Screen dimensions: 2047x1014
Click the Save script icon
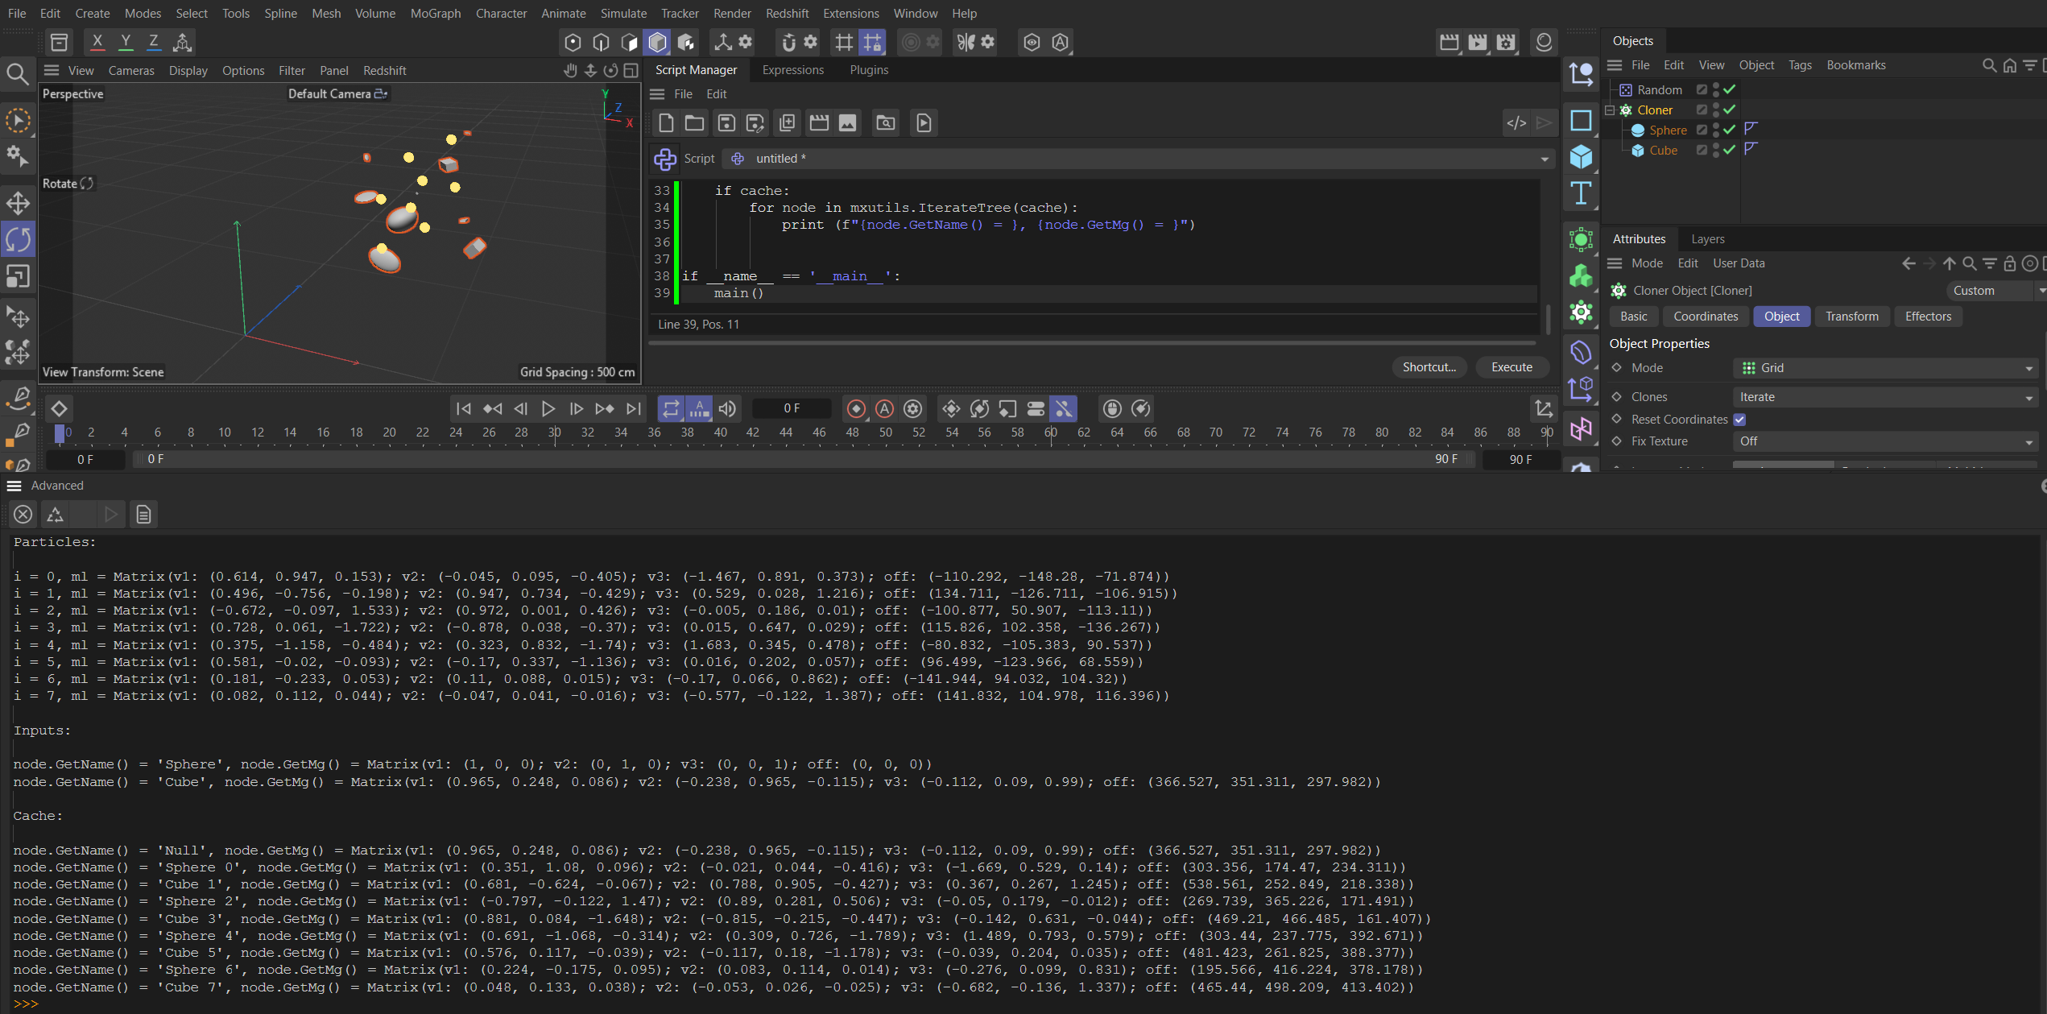pos(726,122)
